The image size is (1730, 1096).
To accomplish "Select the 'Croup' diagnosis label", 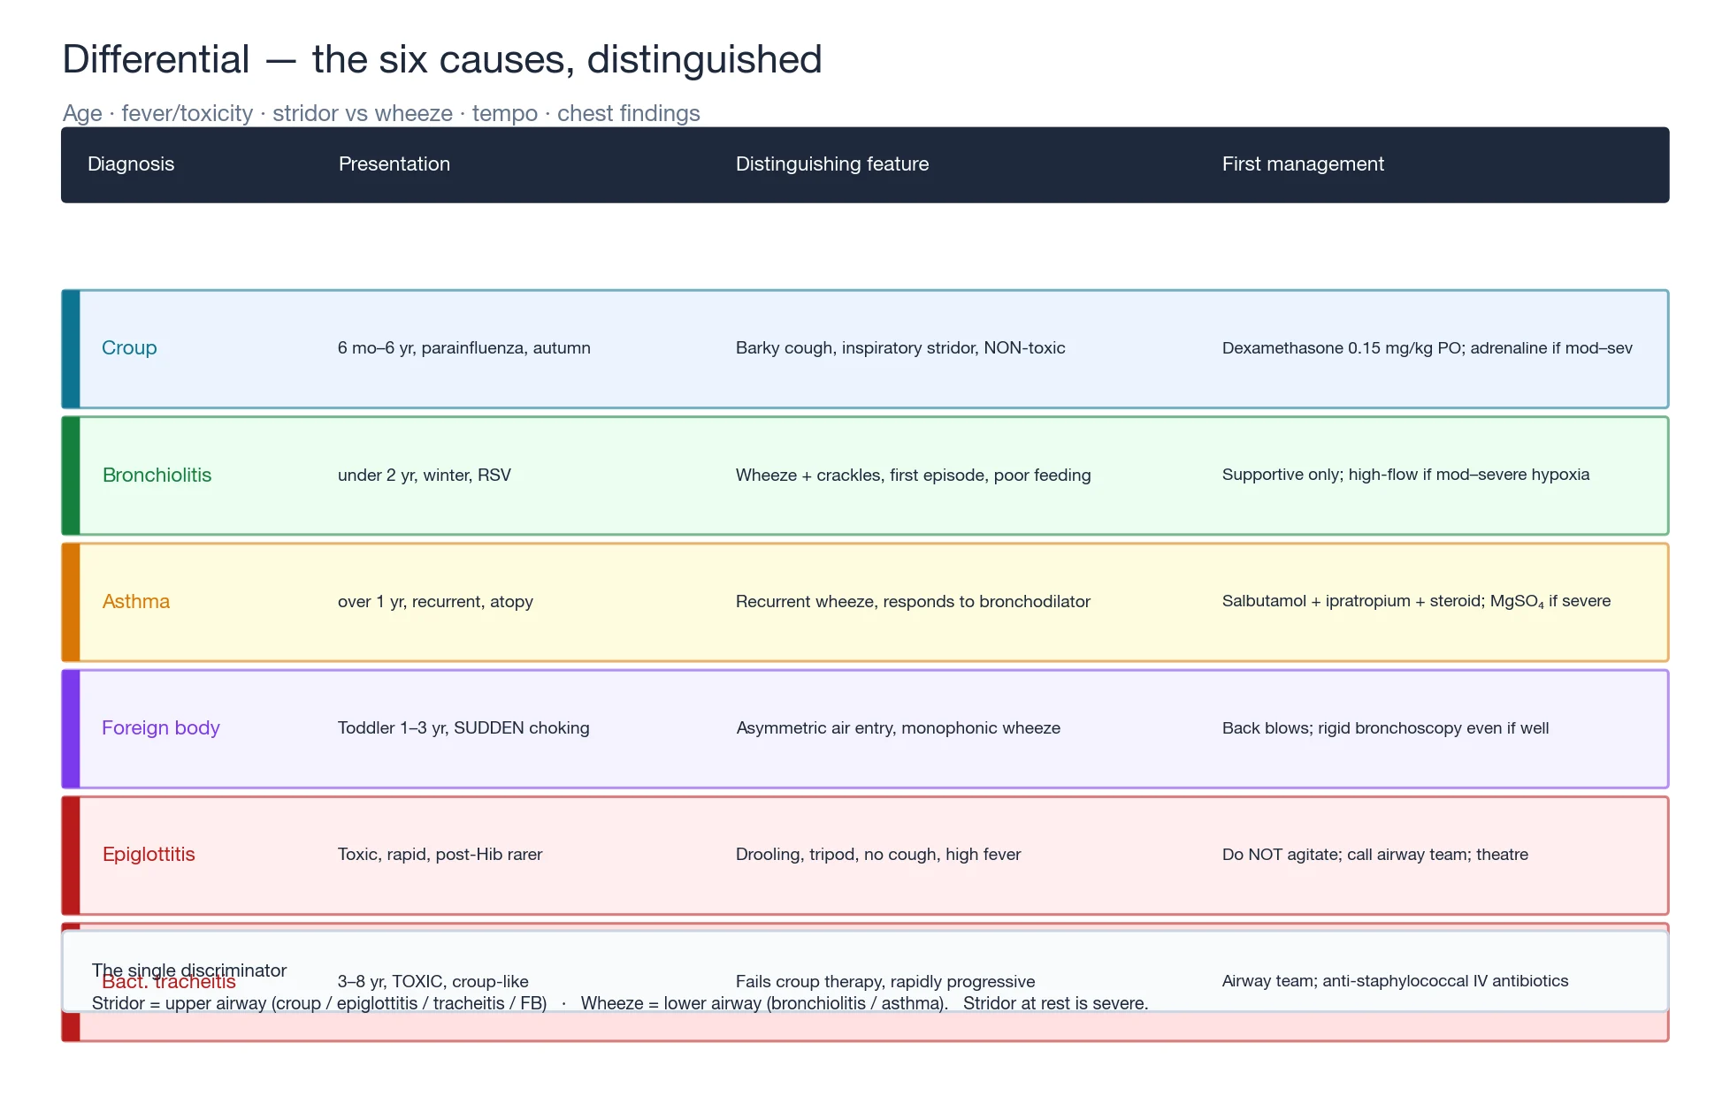I will [x=129, y=348].
